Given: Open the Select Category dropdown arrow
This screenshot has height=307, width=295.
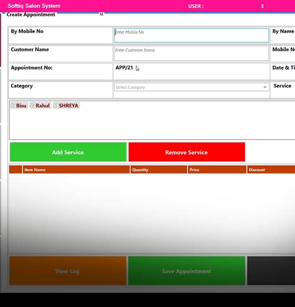Looking at the screenshot, I should [x=265, y=87].
